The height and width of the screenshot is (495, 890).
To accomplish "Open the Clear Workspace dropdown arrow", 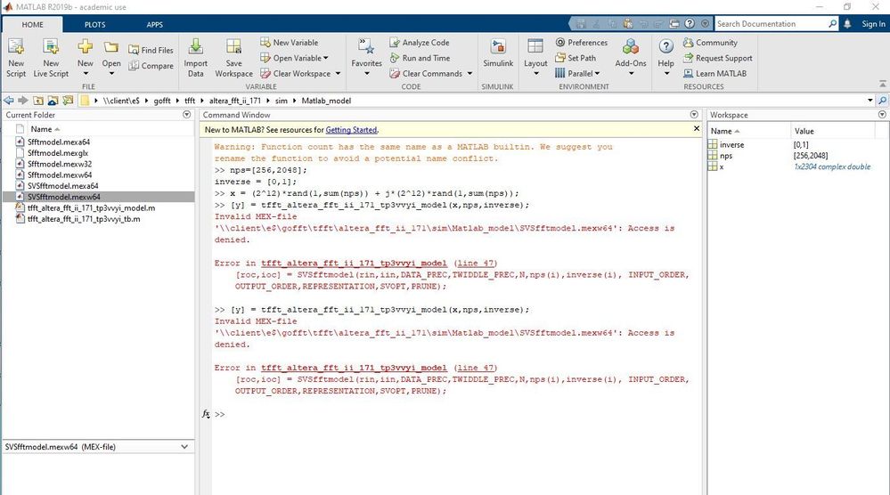I will click(338, 74).
